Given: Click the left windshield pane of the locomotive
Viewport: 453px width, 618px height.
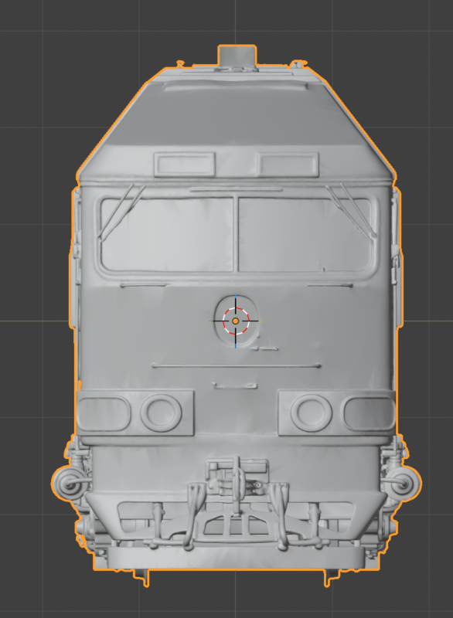Looking at the screenshot, I should [167, 235].
